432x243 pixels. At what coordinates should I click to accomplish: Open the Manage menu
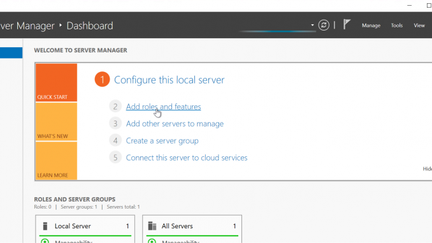[371, 26]
